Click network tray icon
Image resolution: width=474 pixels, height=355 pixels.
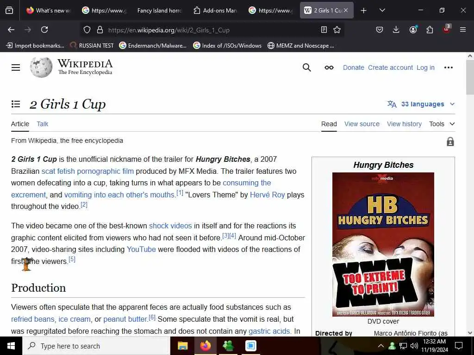click(x=403, y=346)
